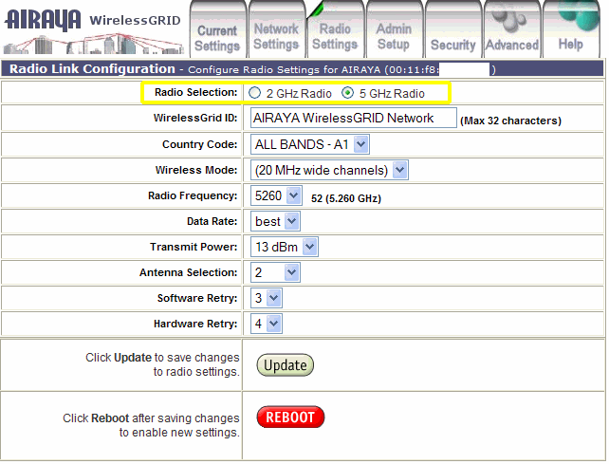
Task: Click the 'Country Code:' label
Action: [x=199, y=144]
